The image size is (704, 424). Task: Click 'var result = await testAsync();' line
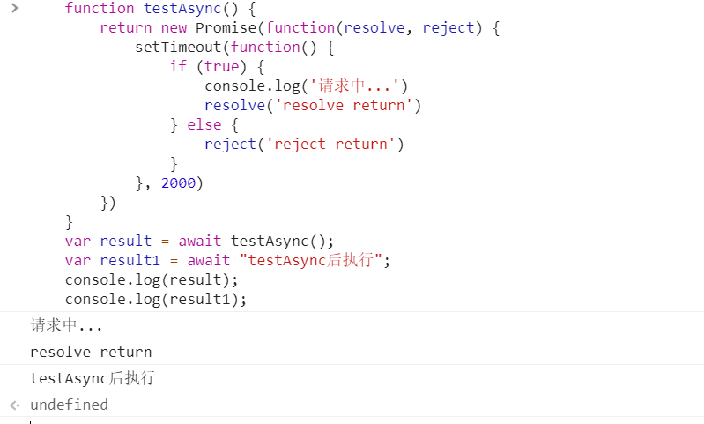point(200,242)
